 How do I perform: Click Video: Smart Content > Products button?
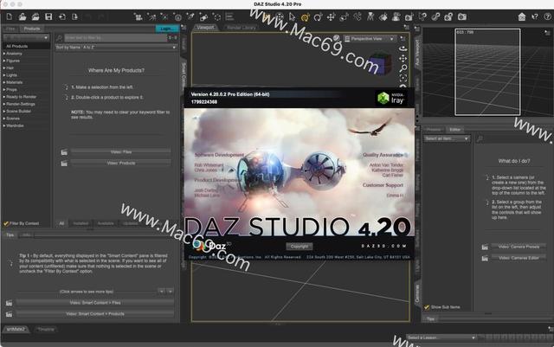[95, 314]
